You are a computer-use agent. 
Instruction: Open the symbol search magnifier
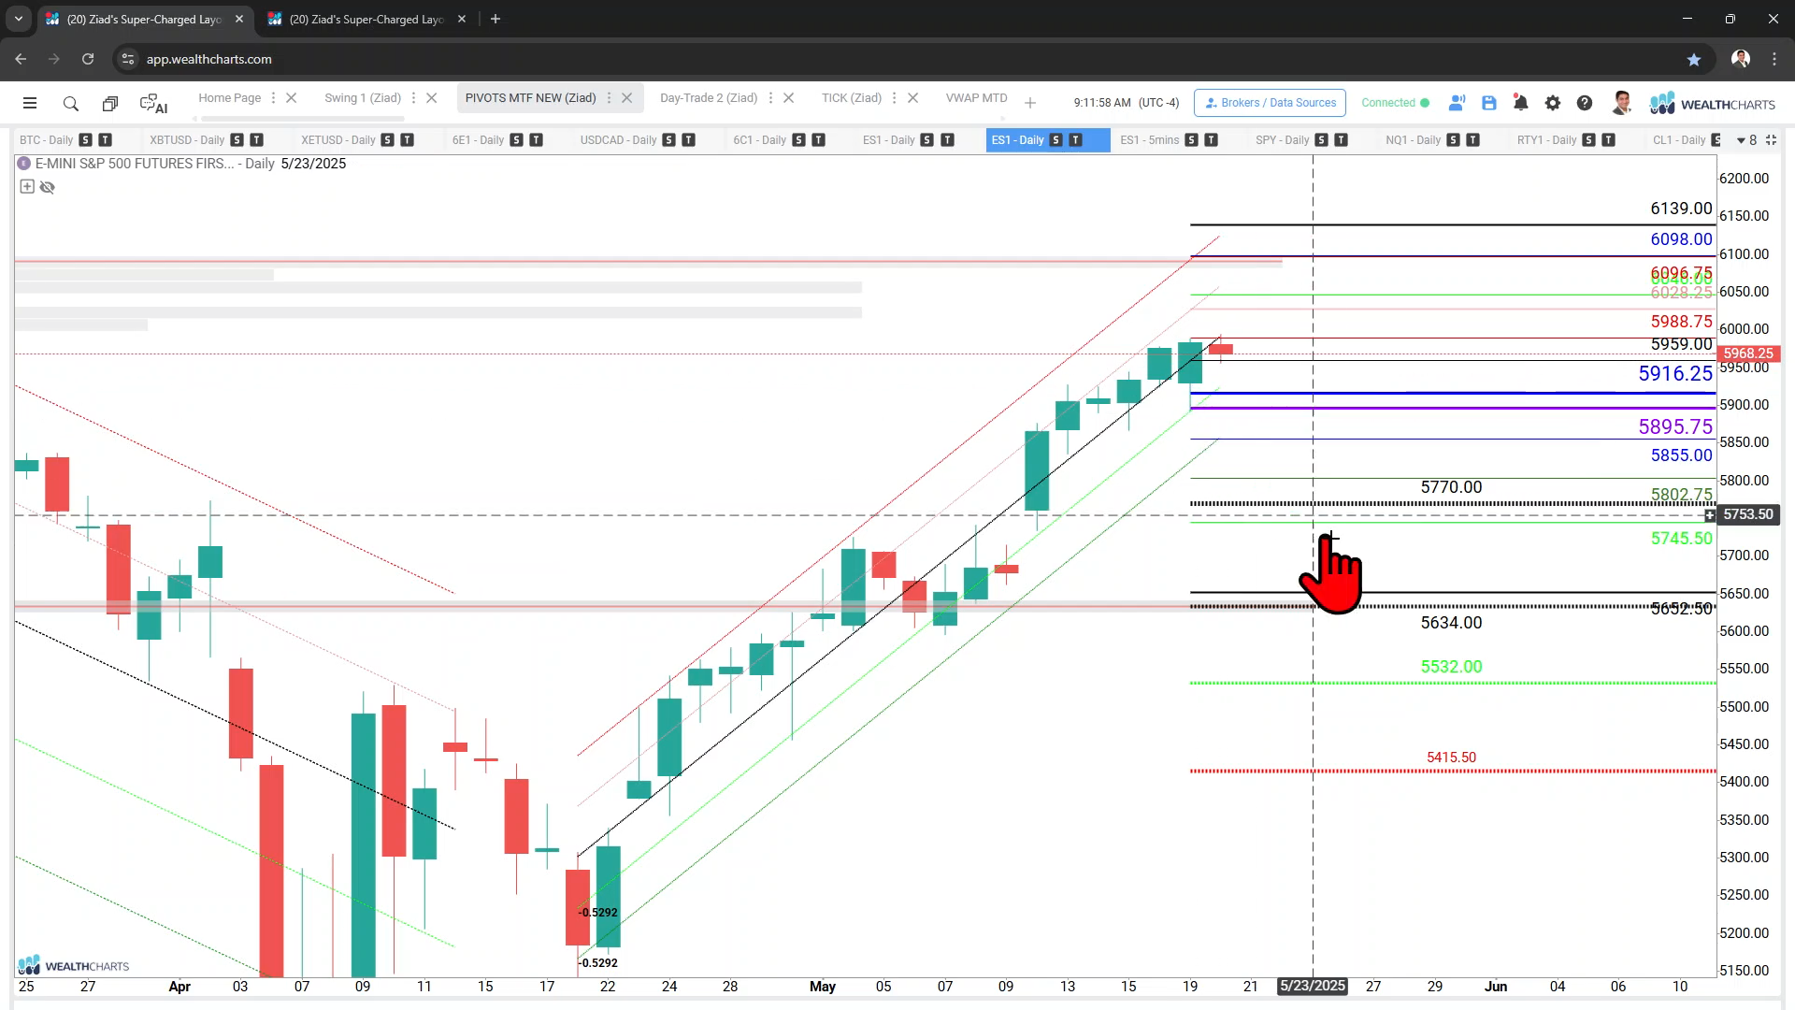[70, 104]
